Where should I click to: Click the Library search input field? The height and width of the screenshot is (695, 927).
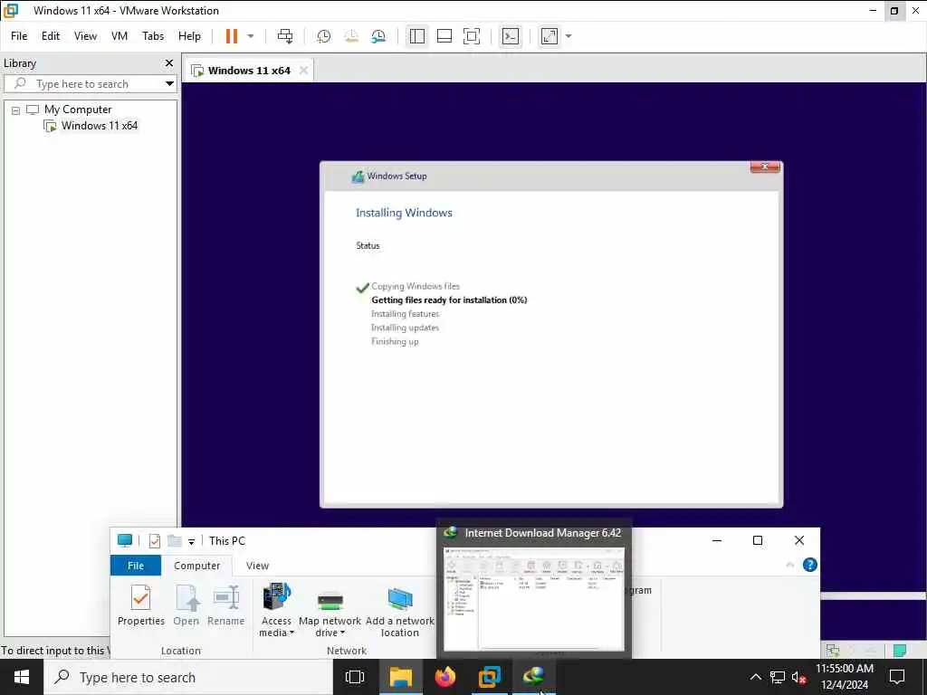89,84
